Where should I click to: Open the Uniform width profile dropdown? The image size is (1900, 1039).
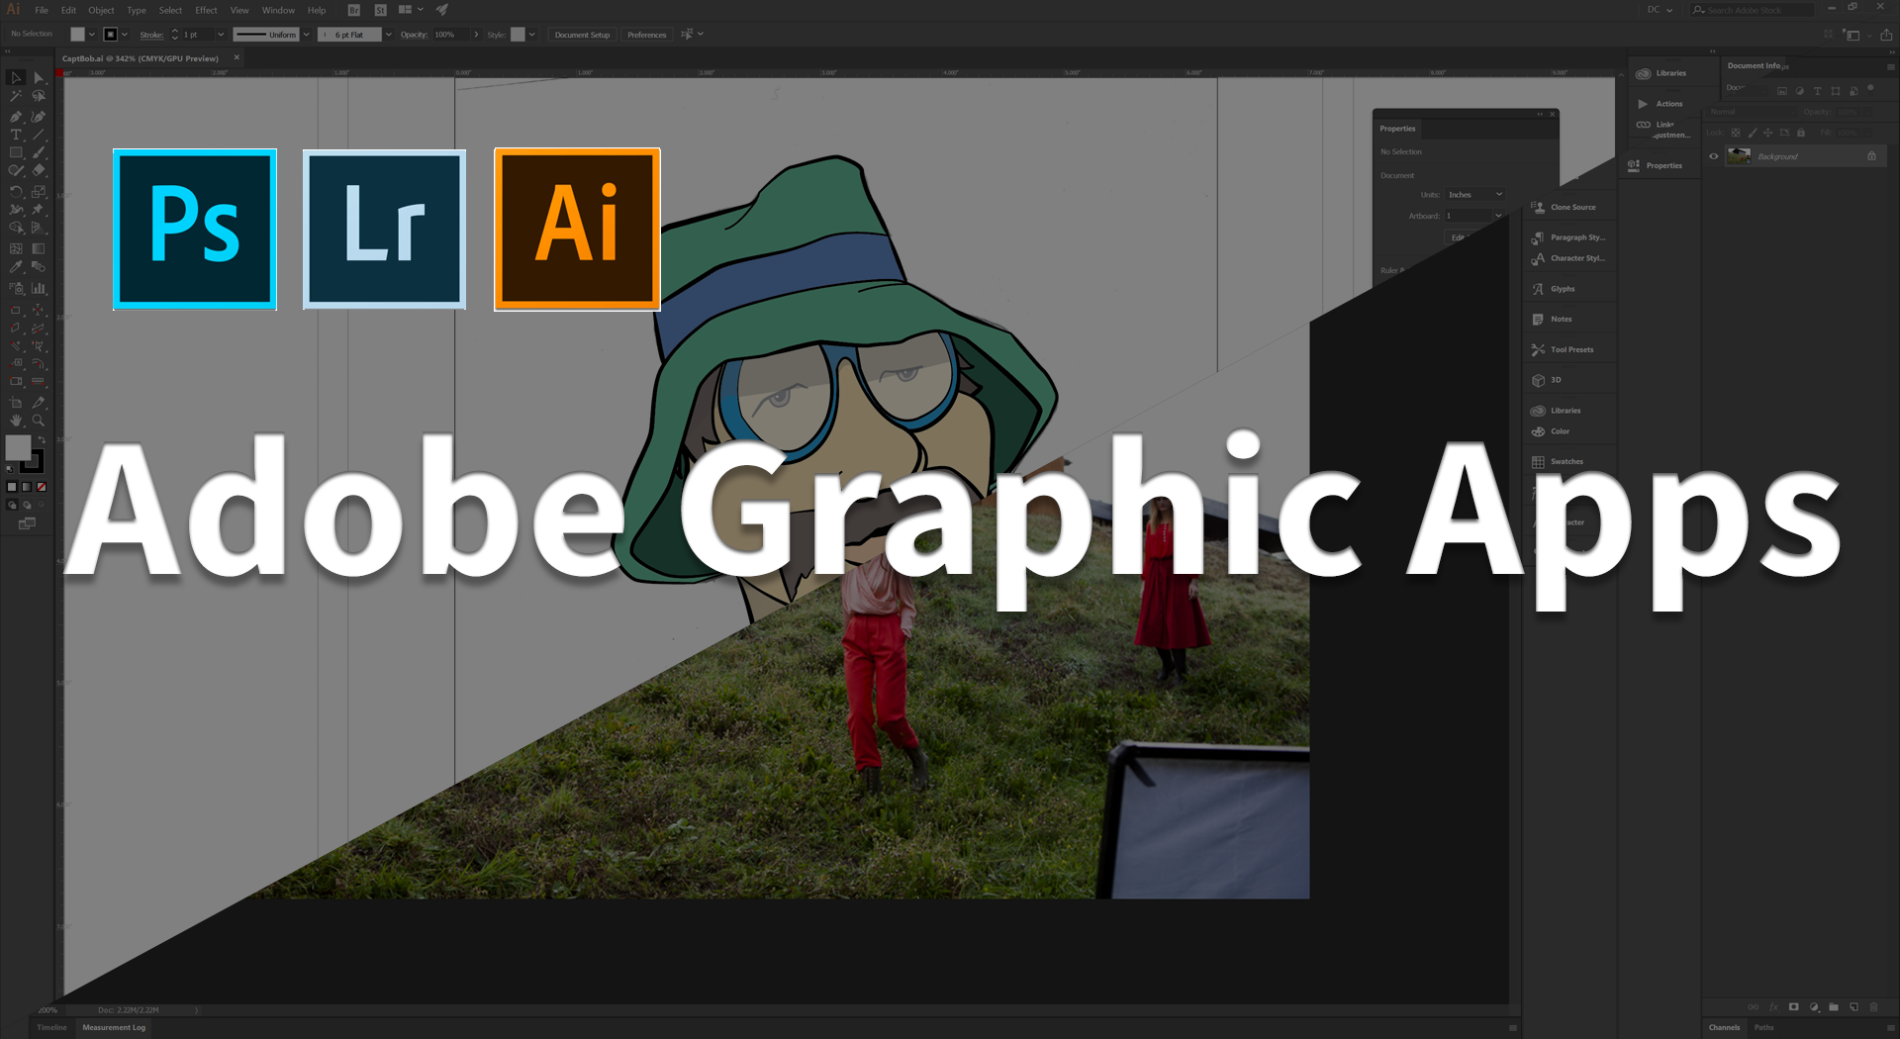[306, 35]
